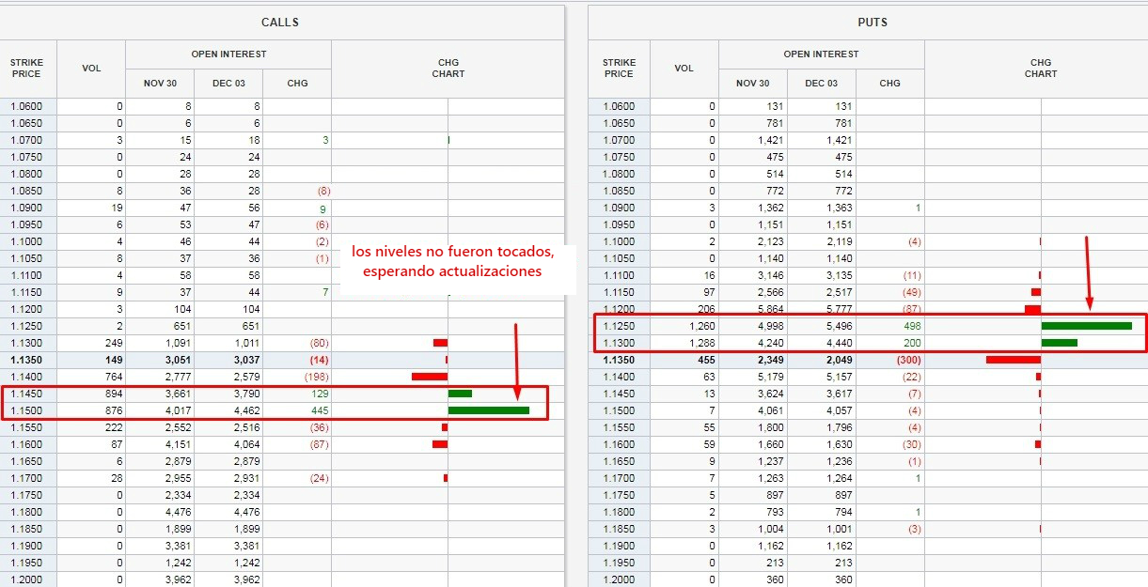
Task: Sort by STRIKE PRICE header in Calls table
Action: point(26,69)
